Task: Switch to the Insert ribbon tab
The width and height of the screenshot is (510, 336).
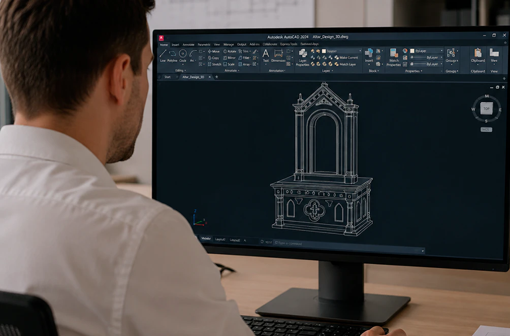Action: pos(175,45)
